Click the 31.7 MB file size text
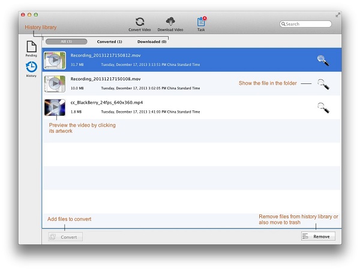This screenshot has width=360, height=270. tap(77, 65)
